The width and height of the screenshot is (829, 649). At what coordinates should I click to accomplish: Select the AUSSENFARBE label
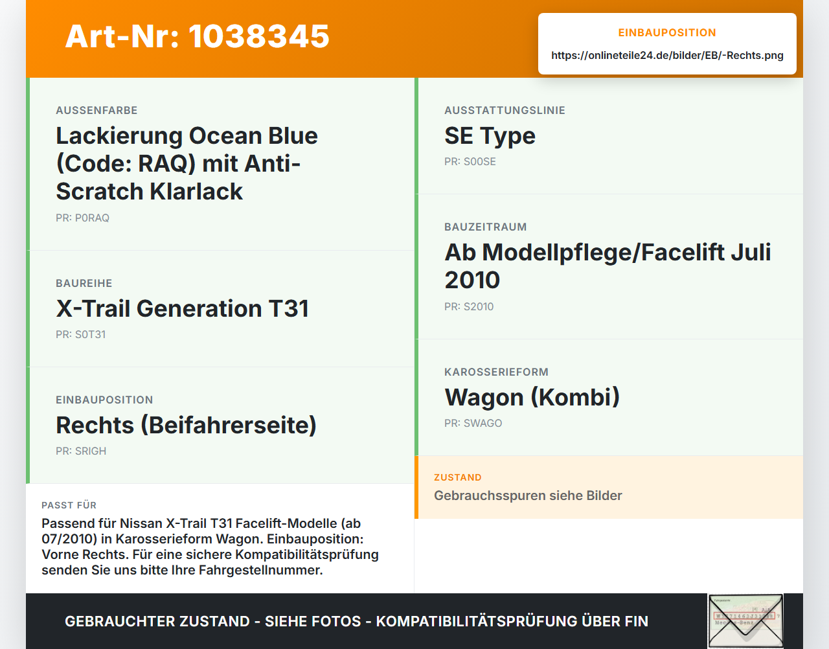coord(97,111)
